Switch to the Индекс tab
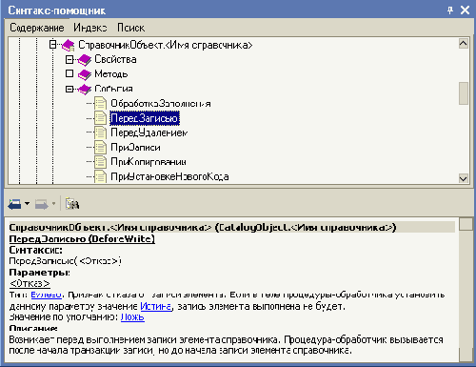Screen dimensions: 476x367 [x=90, y=28]
